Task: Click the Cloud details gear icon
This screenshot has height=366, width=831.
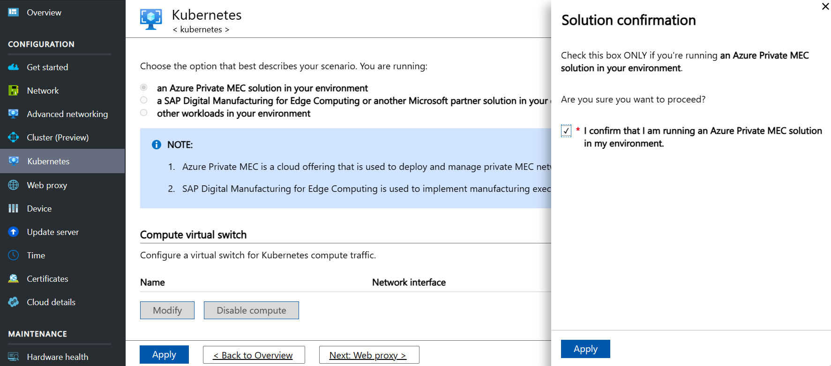Action: coord(13,302)
